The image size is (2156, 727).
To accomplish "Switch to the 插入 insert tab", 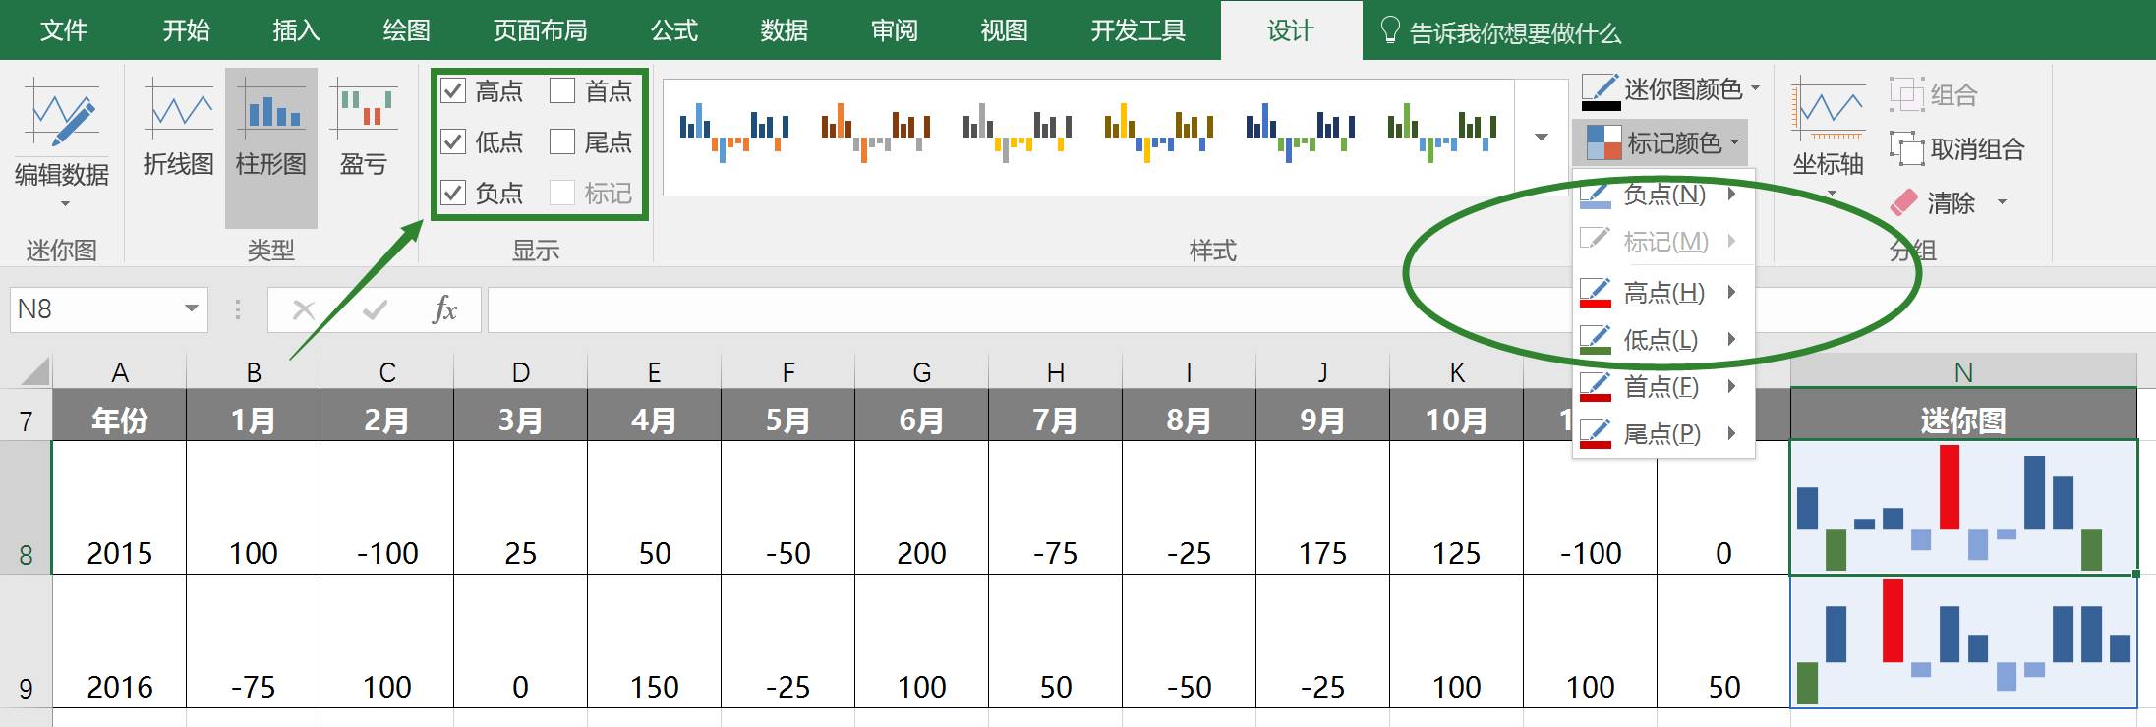I will tap(296, 30).
